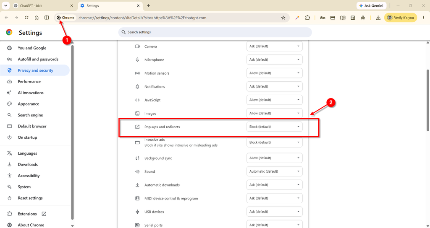This screenshot has width=430, height=228.
Task: Select Performance in sidebar
Action: pos(35,82)
